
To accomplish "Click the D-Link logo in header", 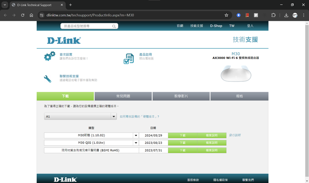I will click(64, 40).
